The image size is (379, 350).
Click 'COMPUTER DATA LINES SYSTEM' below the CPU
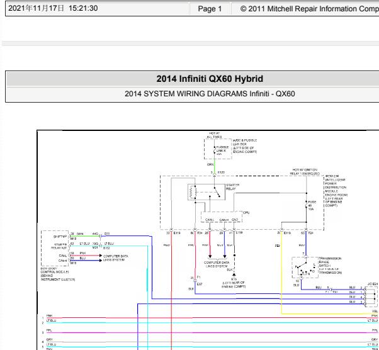coord(217,264)
